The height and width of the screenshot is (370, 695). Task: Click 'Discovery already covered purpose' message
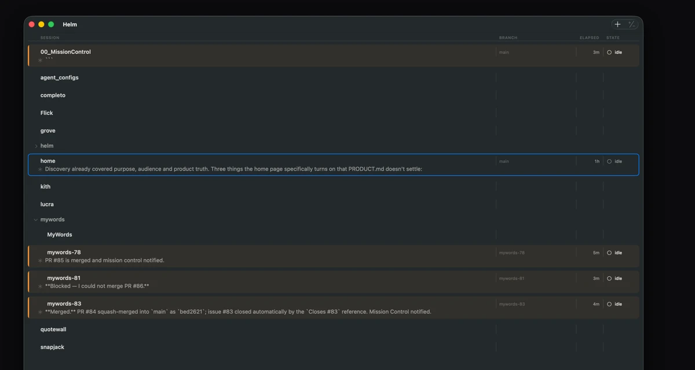coord(234,169)
